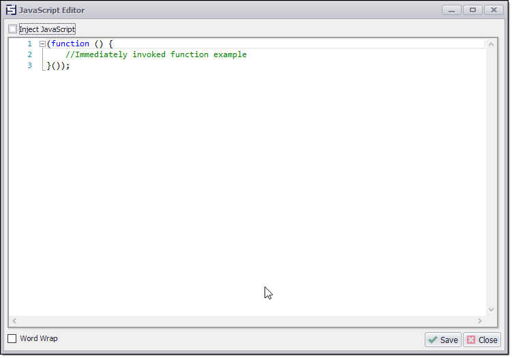Toggle the Word Wrap checkbox
The image size is (512, 358).
[x=12, y=338]
